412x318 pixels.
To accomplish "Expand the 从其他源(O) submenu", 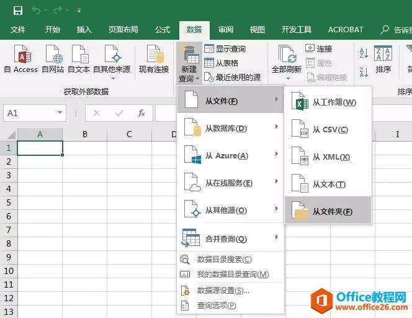I will [230, 210].
